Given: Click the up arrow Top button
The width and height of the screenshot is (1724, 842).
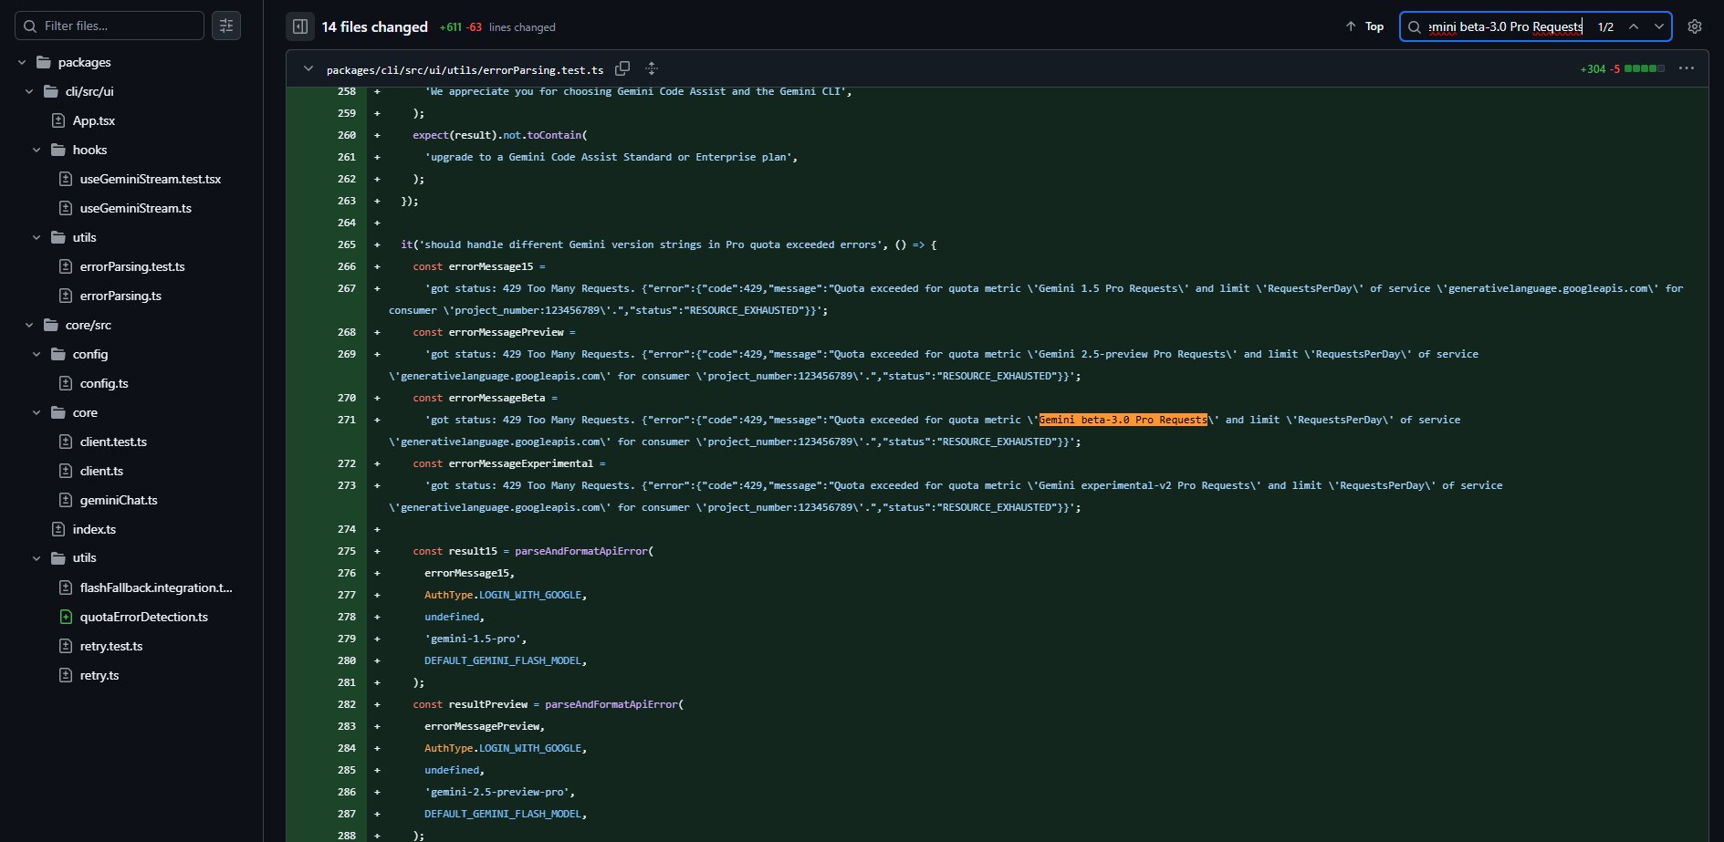Looking at the screenshot, I should (1364, 26).
